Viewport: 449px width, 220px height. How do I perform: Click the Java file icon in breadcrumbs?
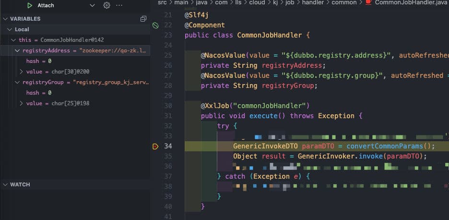click(x=368, y=2)
